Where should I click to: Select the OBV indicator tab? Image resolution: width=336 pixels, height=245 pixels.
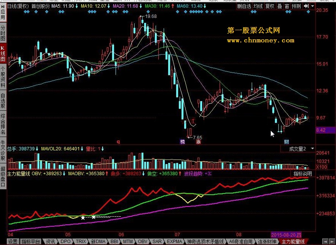click(x=143, y=242)
